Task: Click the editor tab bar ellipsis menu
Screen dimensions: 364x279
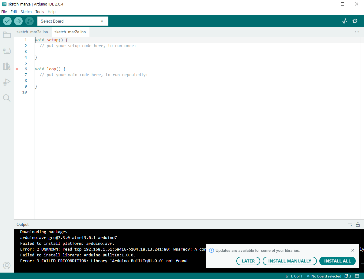Action: [x=357, y=32]
